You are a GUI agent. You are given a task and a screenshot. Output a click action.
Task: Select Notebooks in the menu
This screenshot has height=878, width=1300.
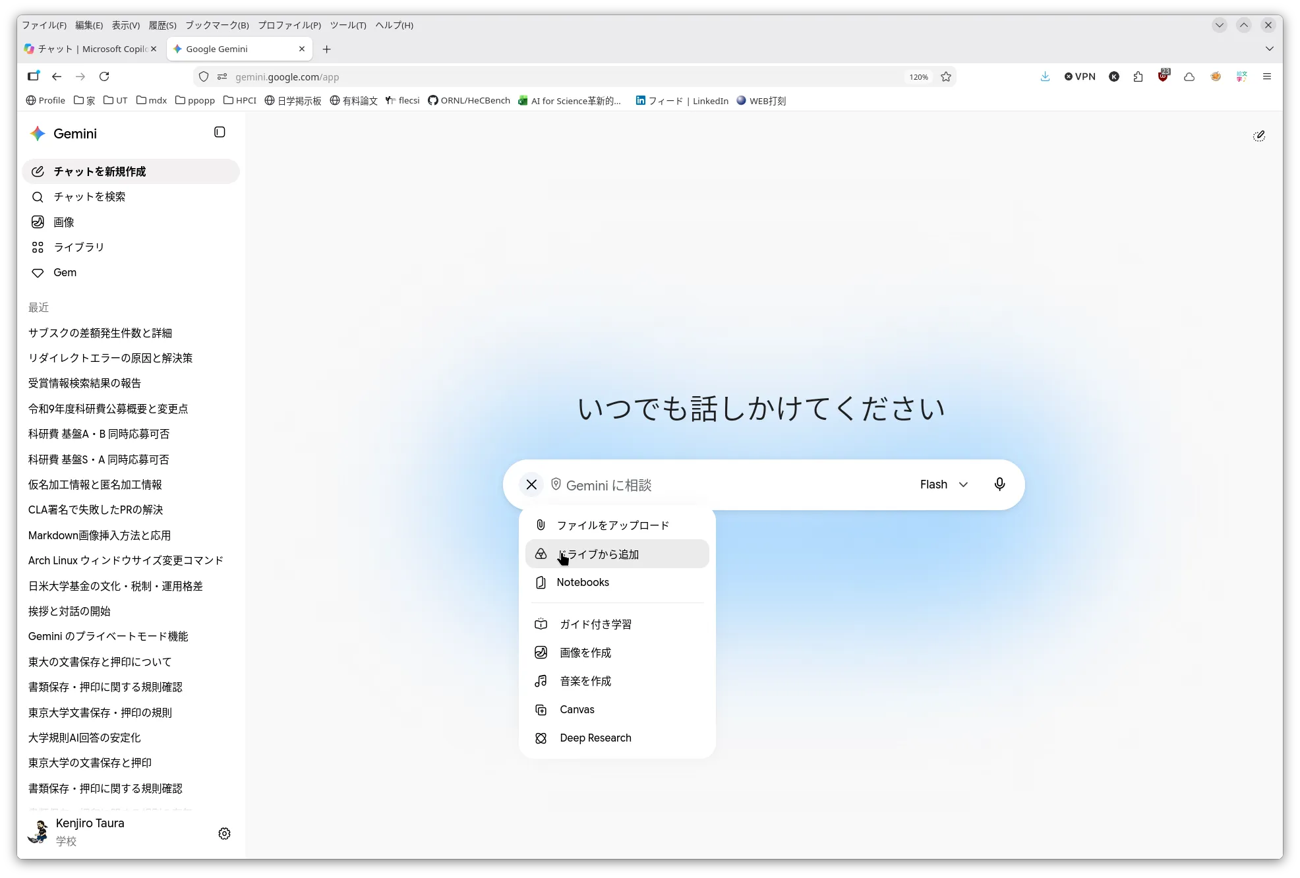[x=617, y=583]
